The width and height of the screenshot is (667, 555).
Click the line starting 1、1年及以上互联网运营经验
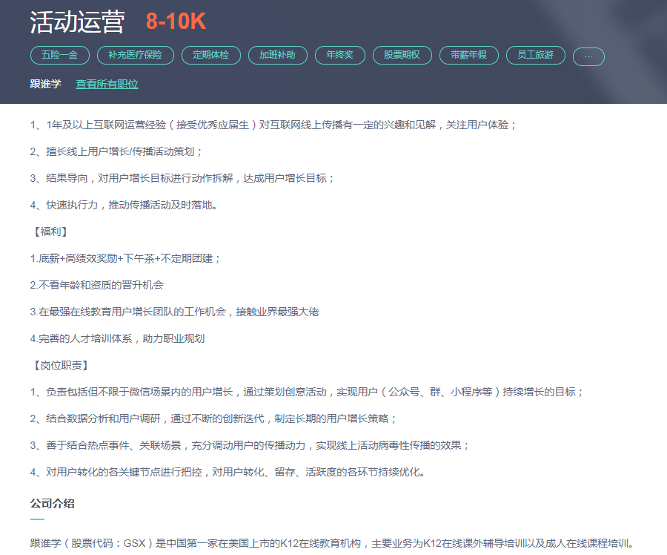[273, 125]
